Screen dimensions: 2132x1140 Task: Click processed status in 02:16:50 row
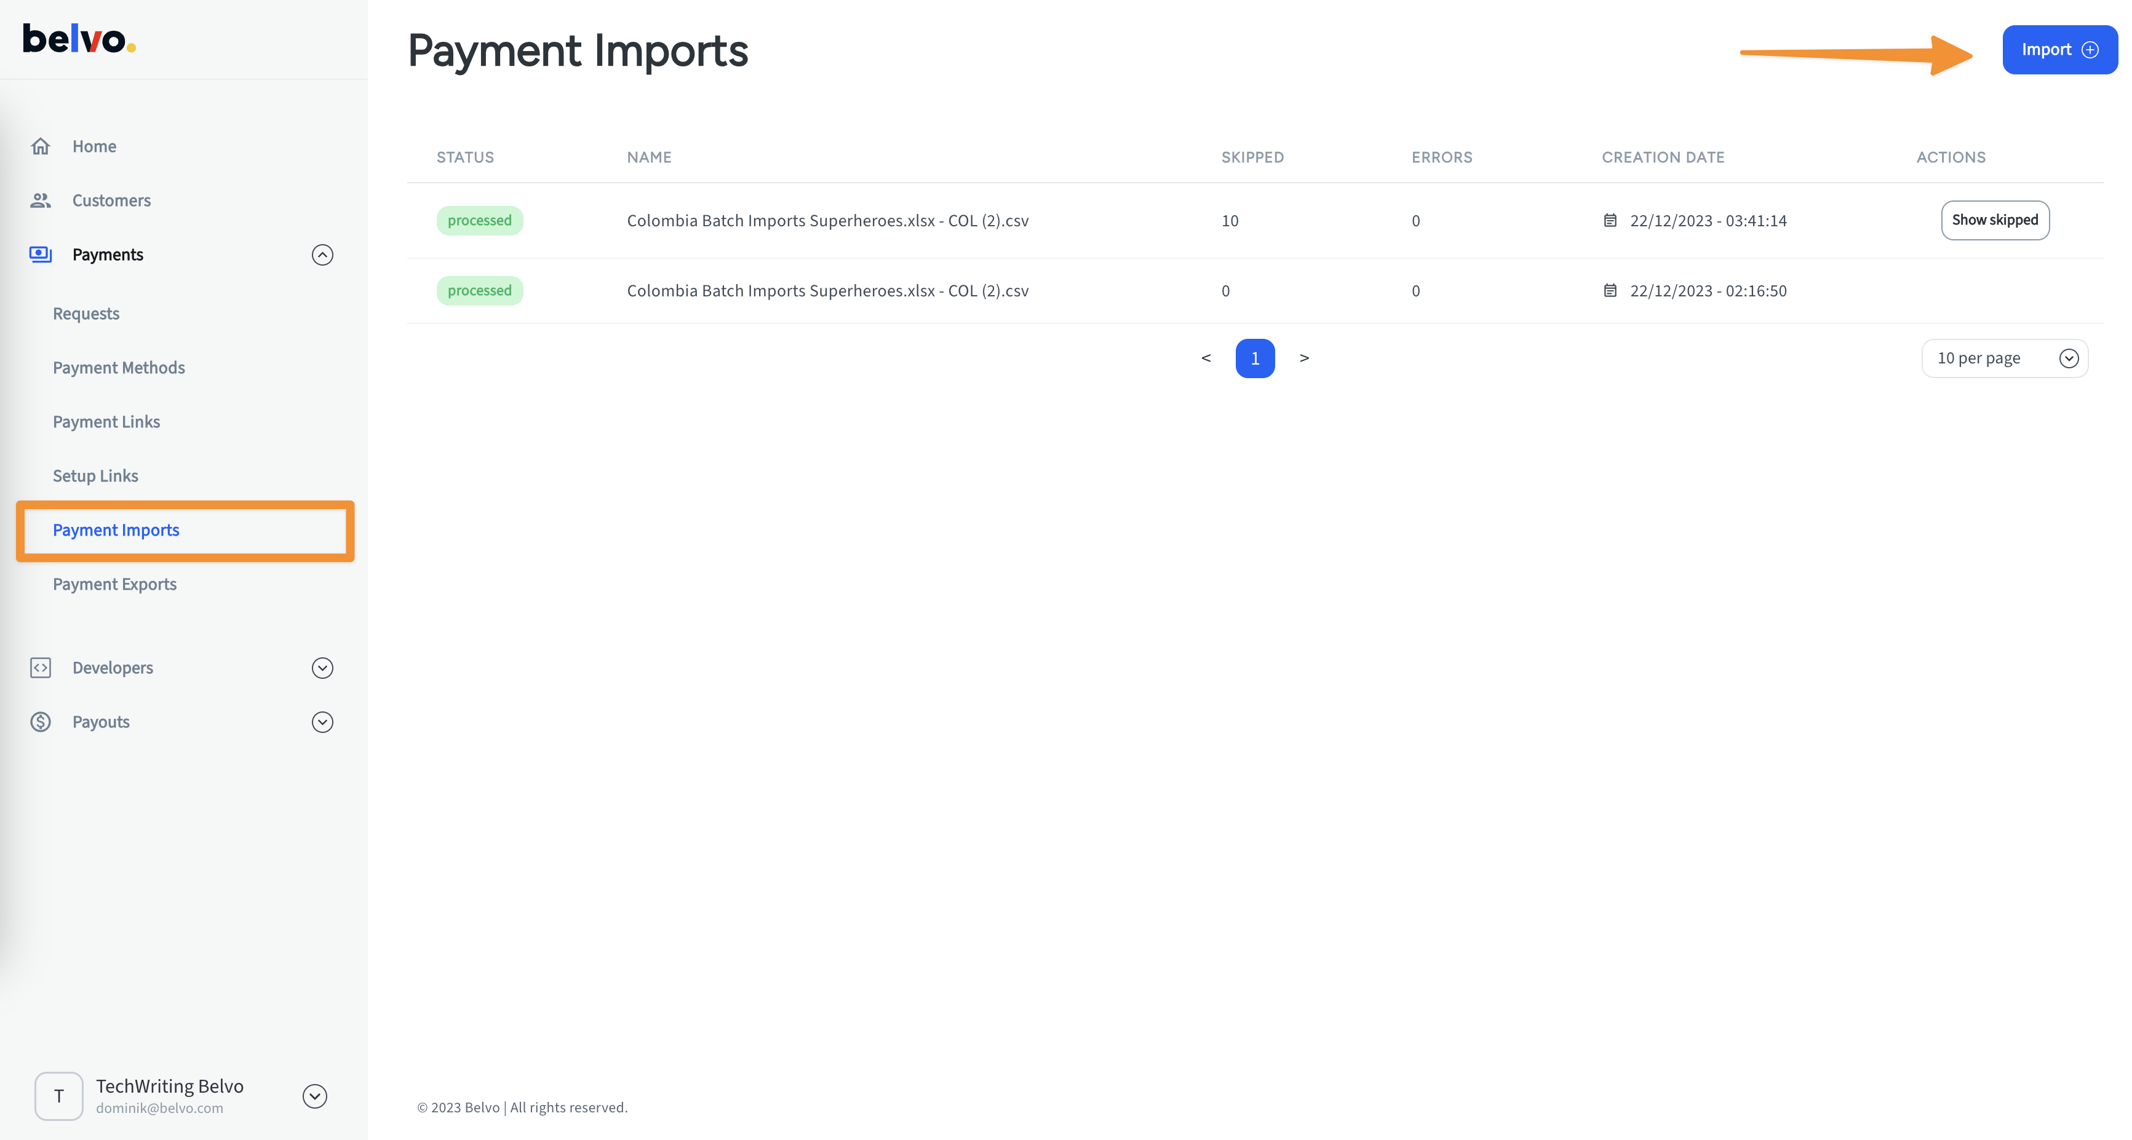point(480,290)
